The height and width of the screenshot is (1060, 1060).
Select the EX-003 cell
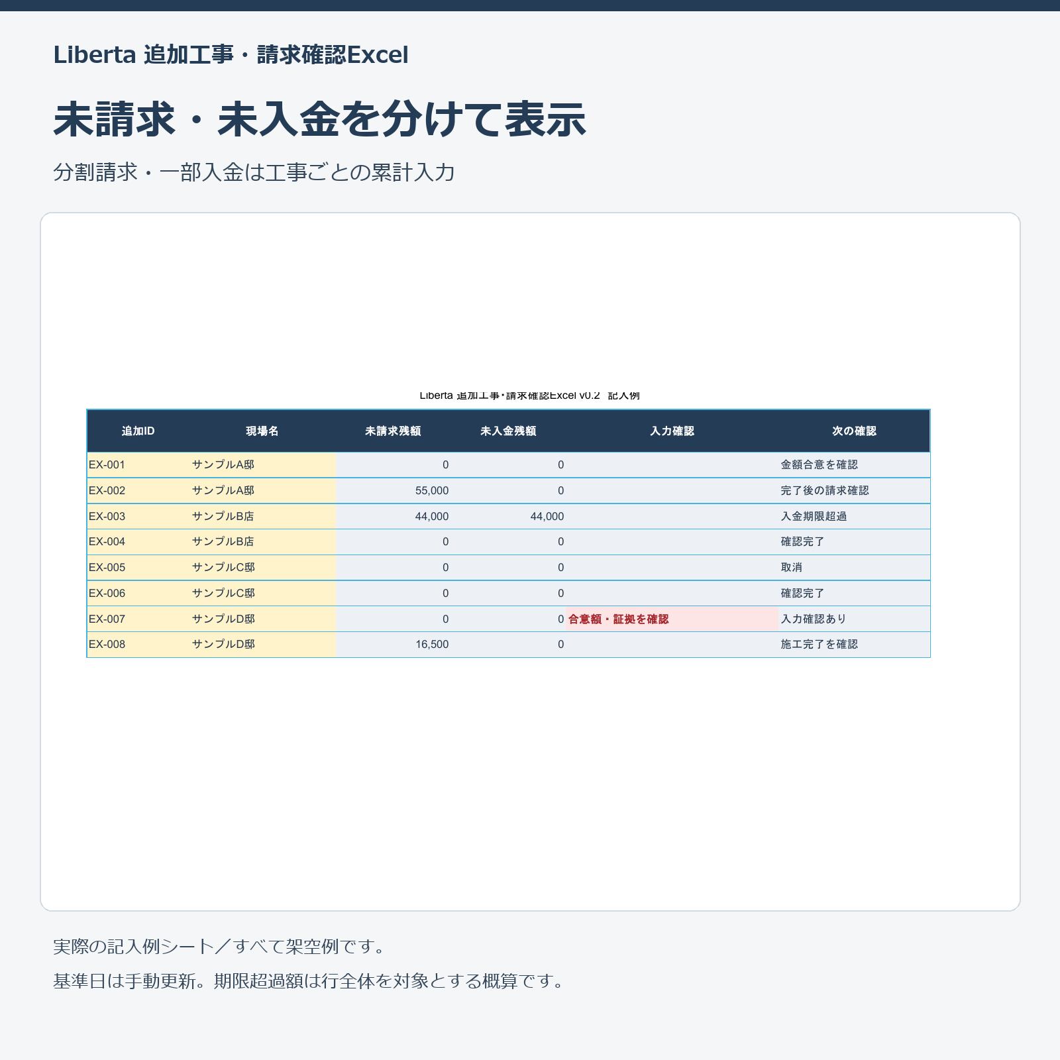[138, 517]
